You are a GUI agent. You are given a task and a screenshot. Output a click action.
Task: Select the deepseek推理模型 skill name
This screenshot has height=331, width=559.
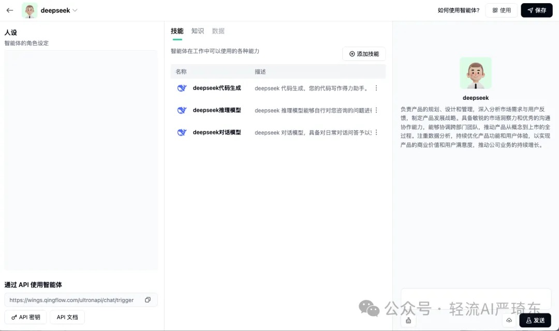tap(217, 110)
